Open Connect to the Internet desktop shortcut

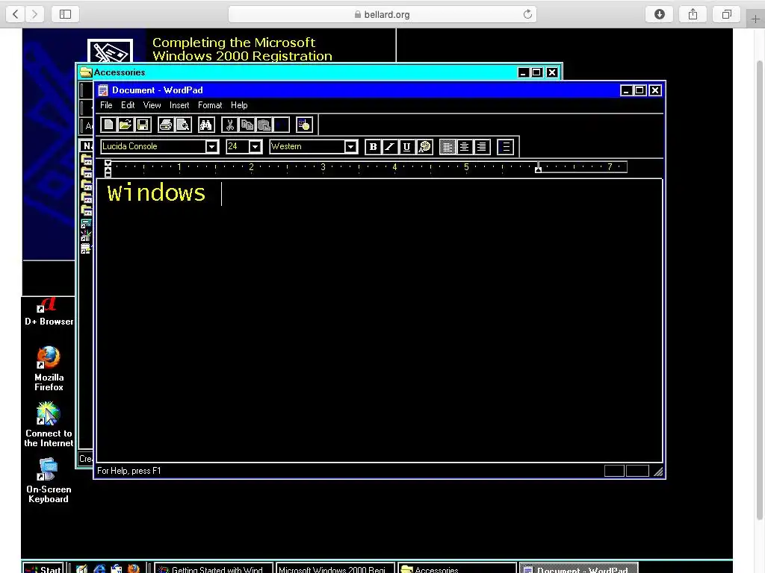(x=49, y=425)
